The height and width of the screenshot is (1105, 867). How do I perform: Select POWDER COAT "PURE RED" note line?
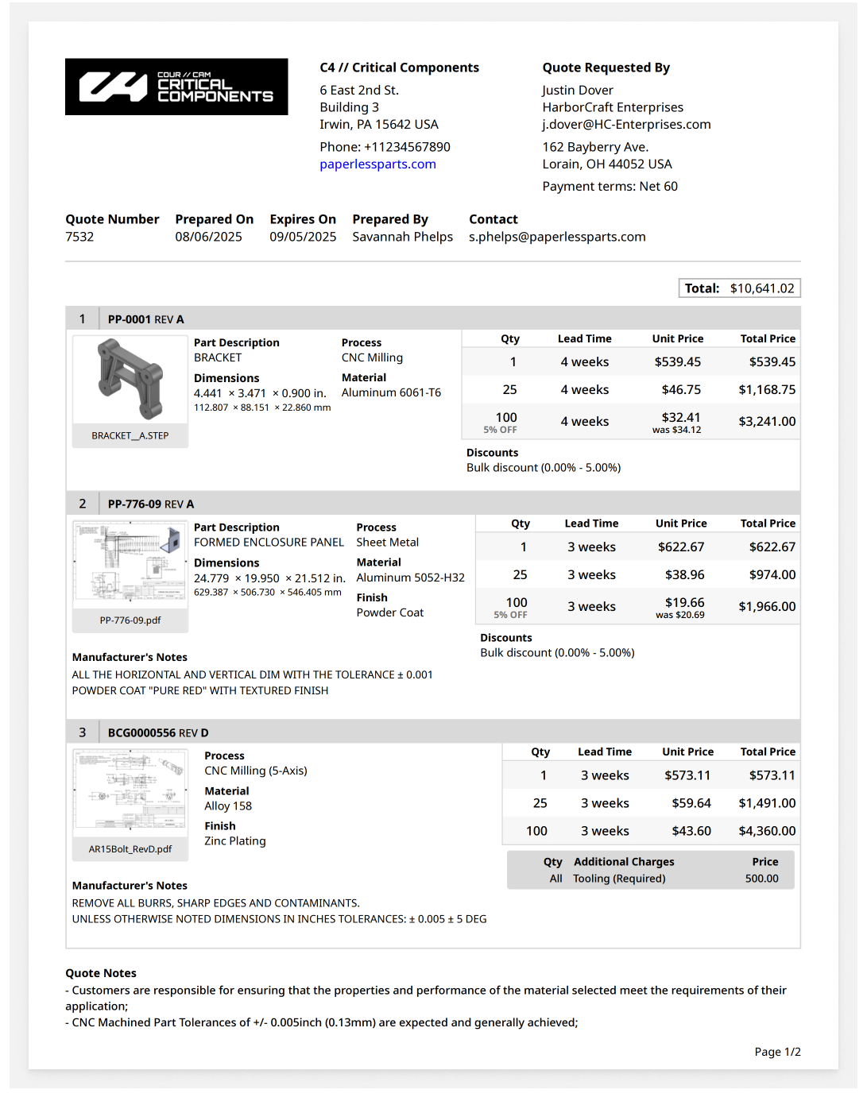[200, 691]
